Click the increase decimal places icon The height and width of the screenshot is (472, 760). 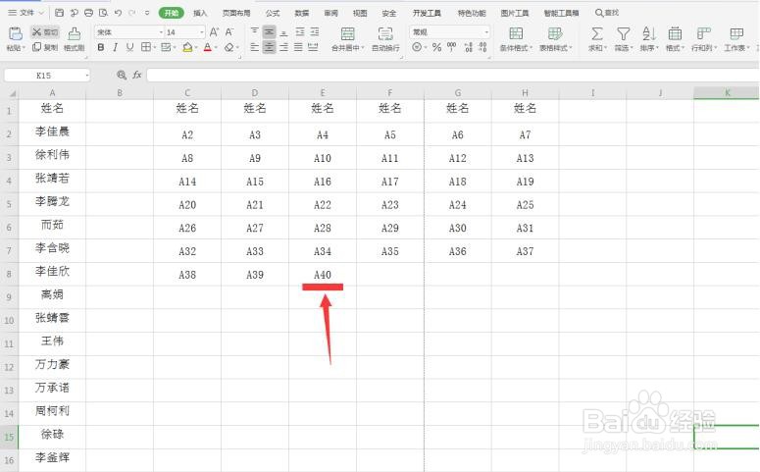pos(468,47)
